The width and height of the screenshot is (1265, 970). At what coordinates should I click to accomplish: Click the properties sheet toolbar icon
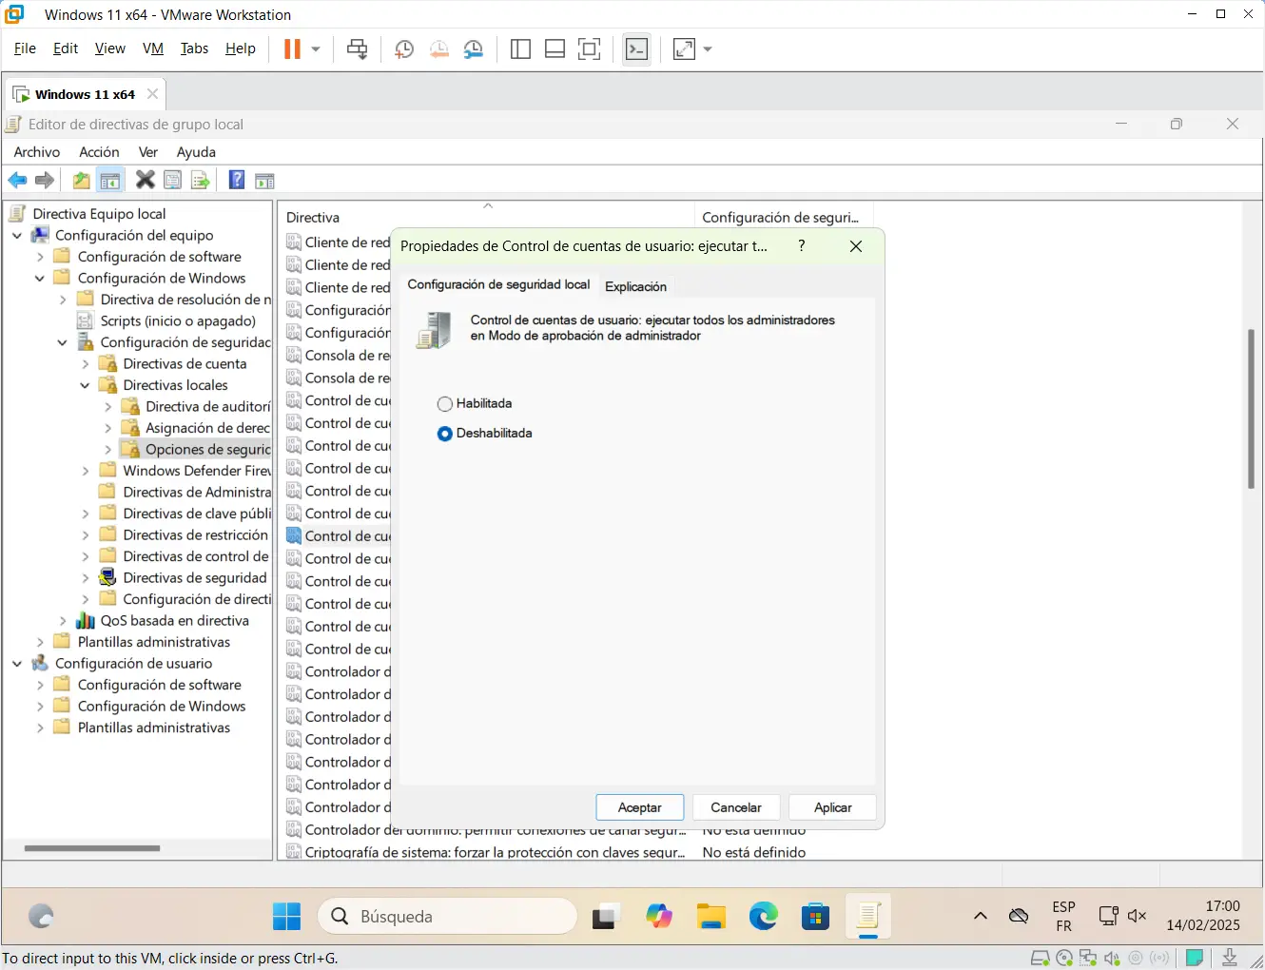[172, 181]
